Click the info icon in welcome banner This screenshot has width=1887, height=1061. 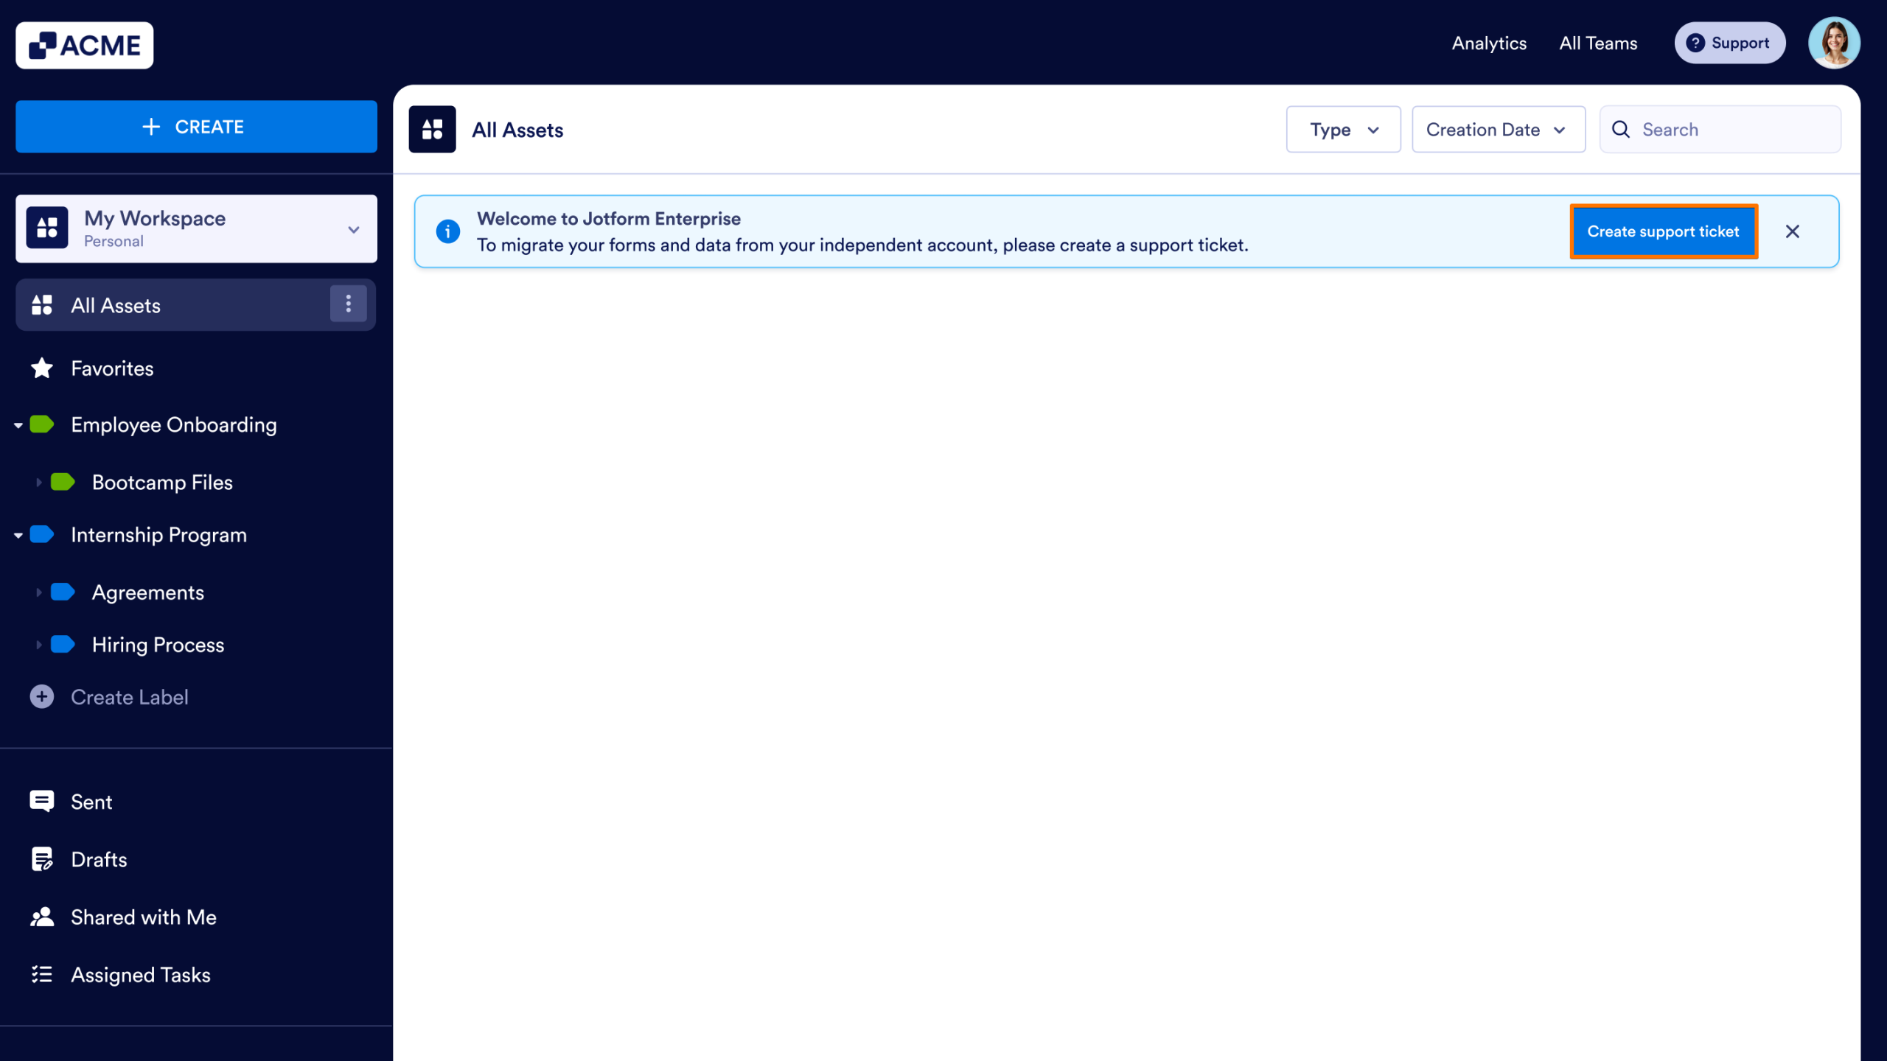[x=448, y=231]
